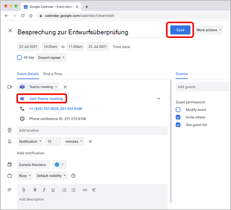This screenshot has height=210, width=231.
Task: Toggle underline formatting in description
Action: (53, 190)
